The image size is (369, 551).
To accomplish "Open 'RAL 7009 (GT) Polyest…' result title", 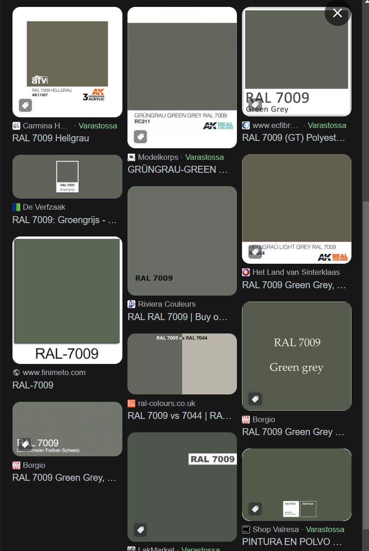I will point(293,137).
